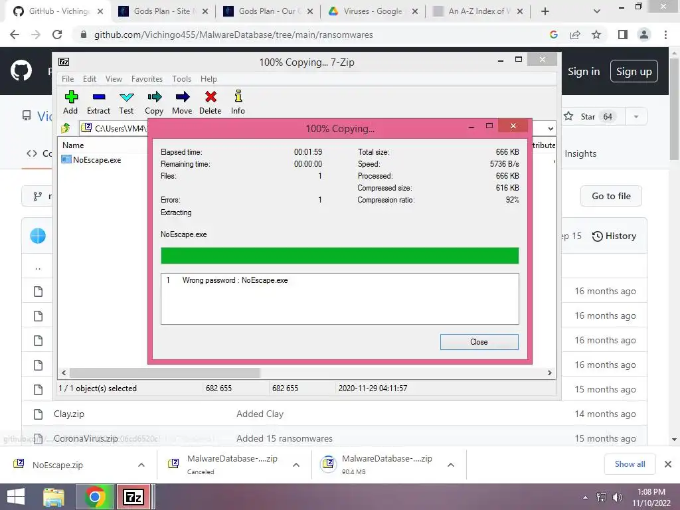680x510 pixels.
Task: Show hidden system tray icons
Action: pyautogui.click(x=586, y=497)
